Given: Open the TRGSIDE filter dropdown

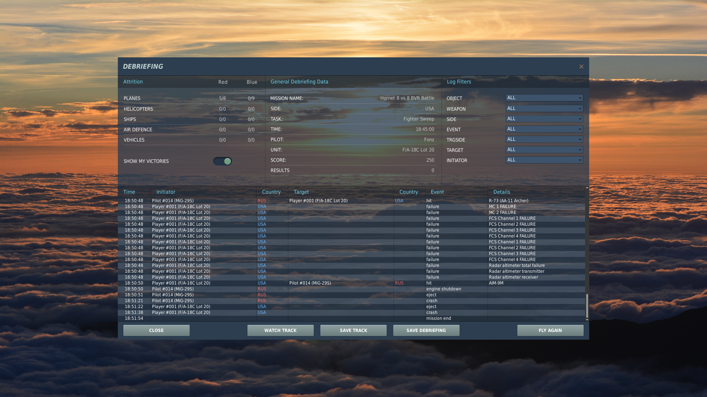Looking at the screenshot, I should (544, 139).
